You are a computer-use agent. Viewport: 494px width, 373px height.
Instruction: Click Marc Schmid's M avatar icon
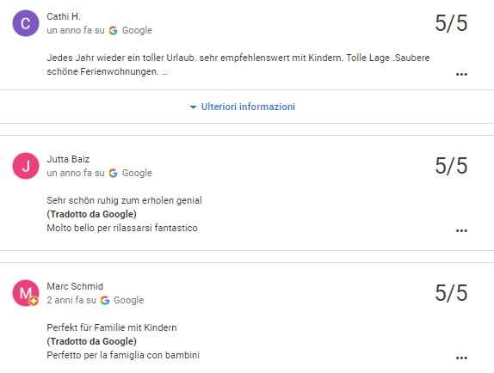26,293
